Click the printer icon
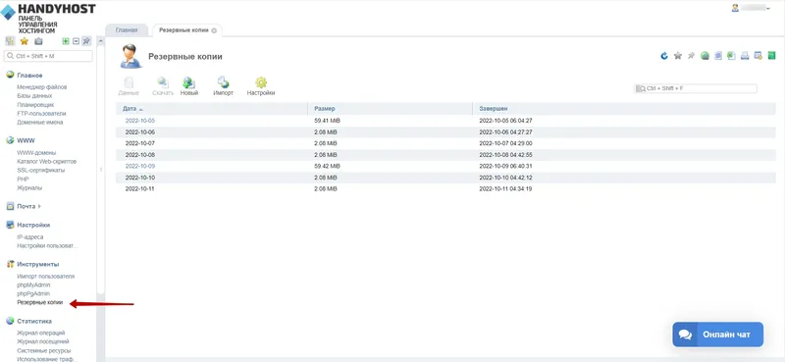Screen dimensions: 785x362 click(x=745, y=56)
